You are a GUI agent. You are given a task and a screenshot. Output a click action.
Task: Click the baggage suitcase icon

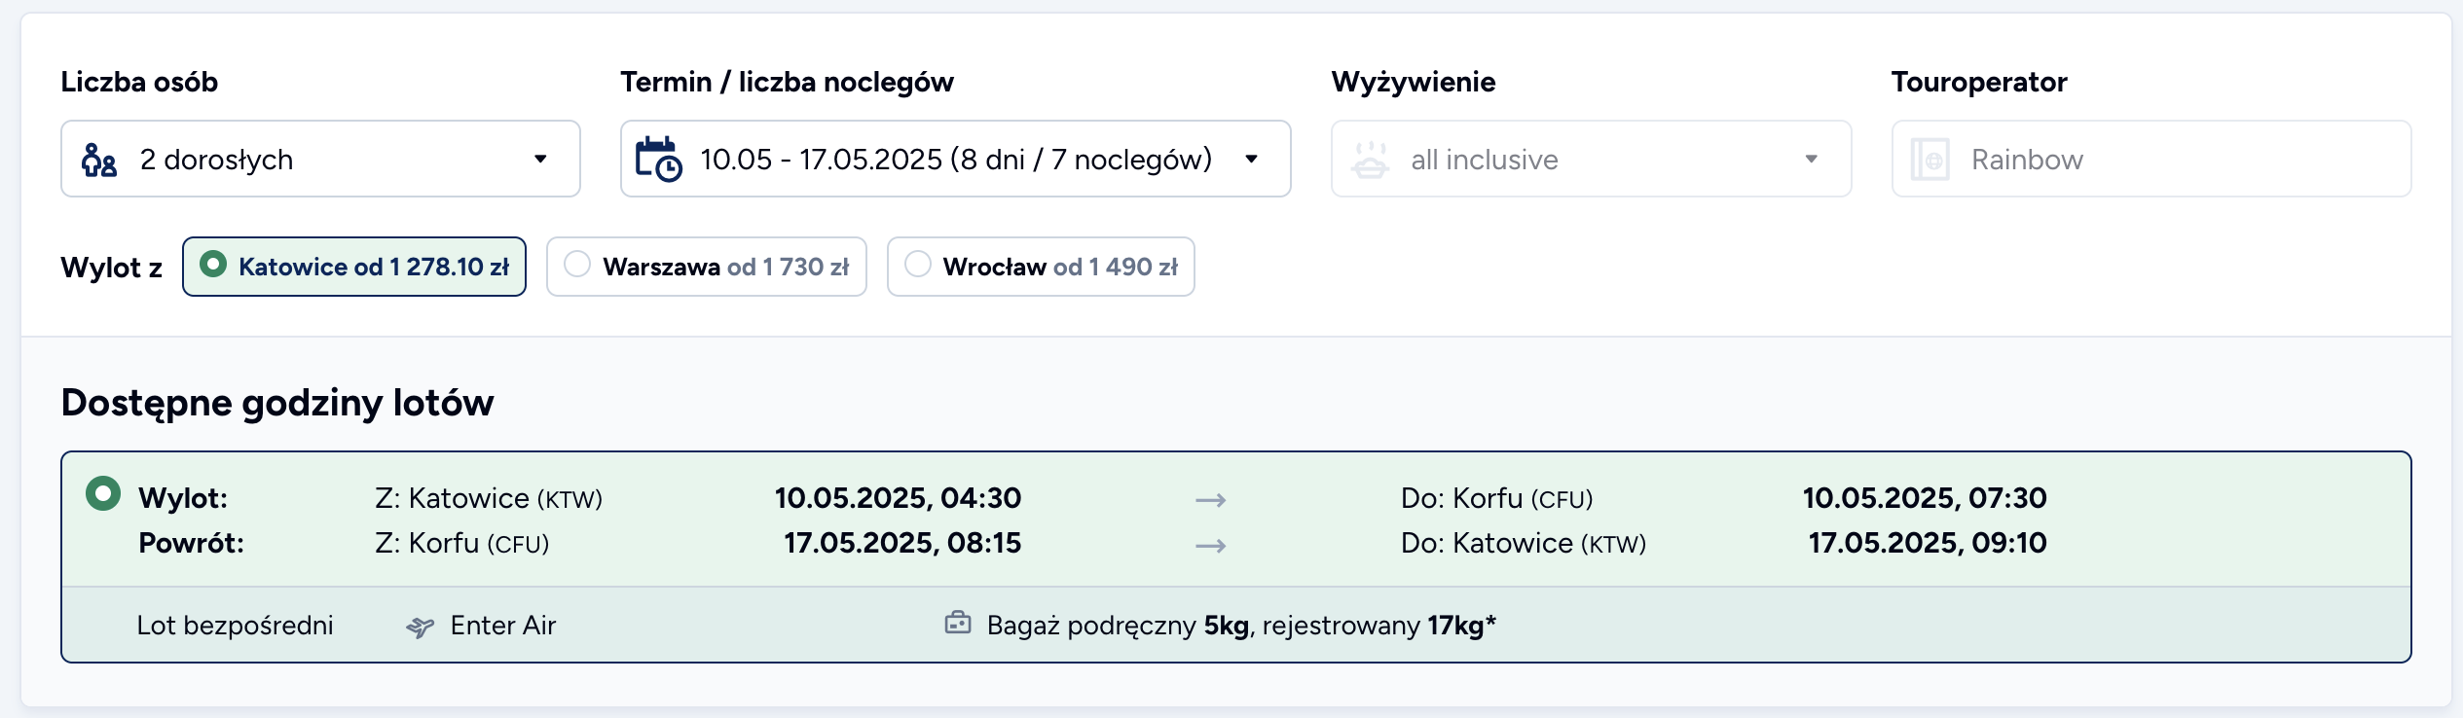point(958,623)
